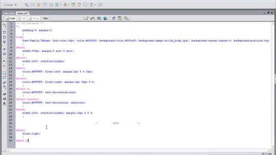This screenshot has height=155, width=276.
Task: Expand the Images insert dropdown arrow
Action: point(60,5)
